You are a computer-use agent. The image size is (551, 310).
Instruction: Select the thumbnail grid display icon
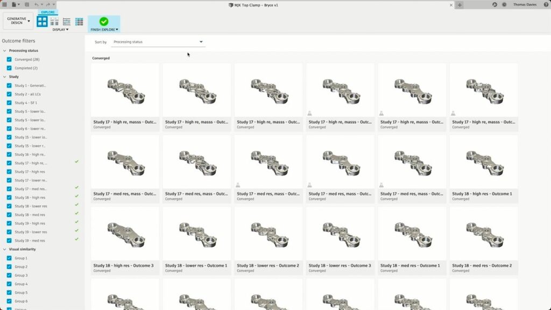pyautogui.click(x=43, y=21)
